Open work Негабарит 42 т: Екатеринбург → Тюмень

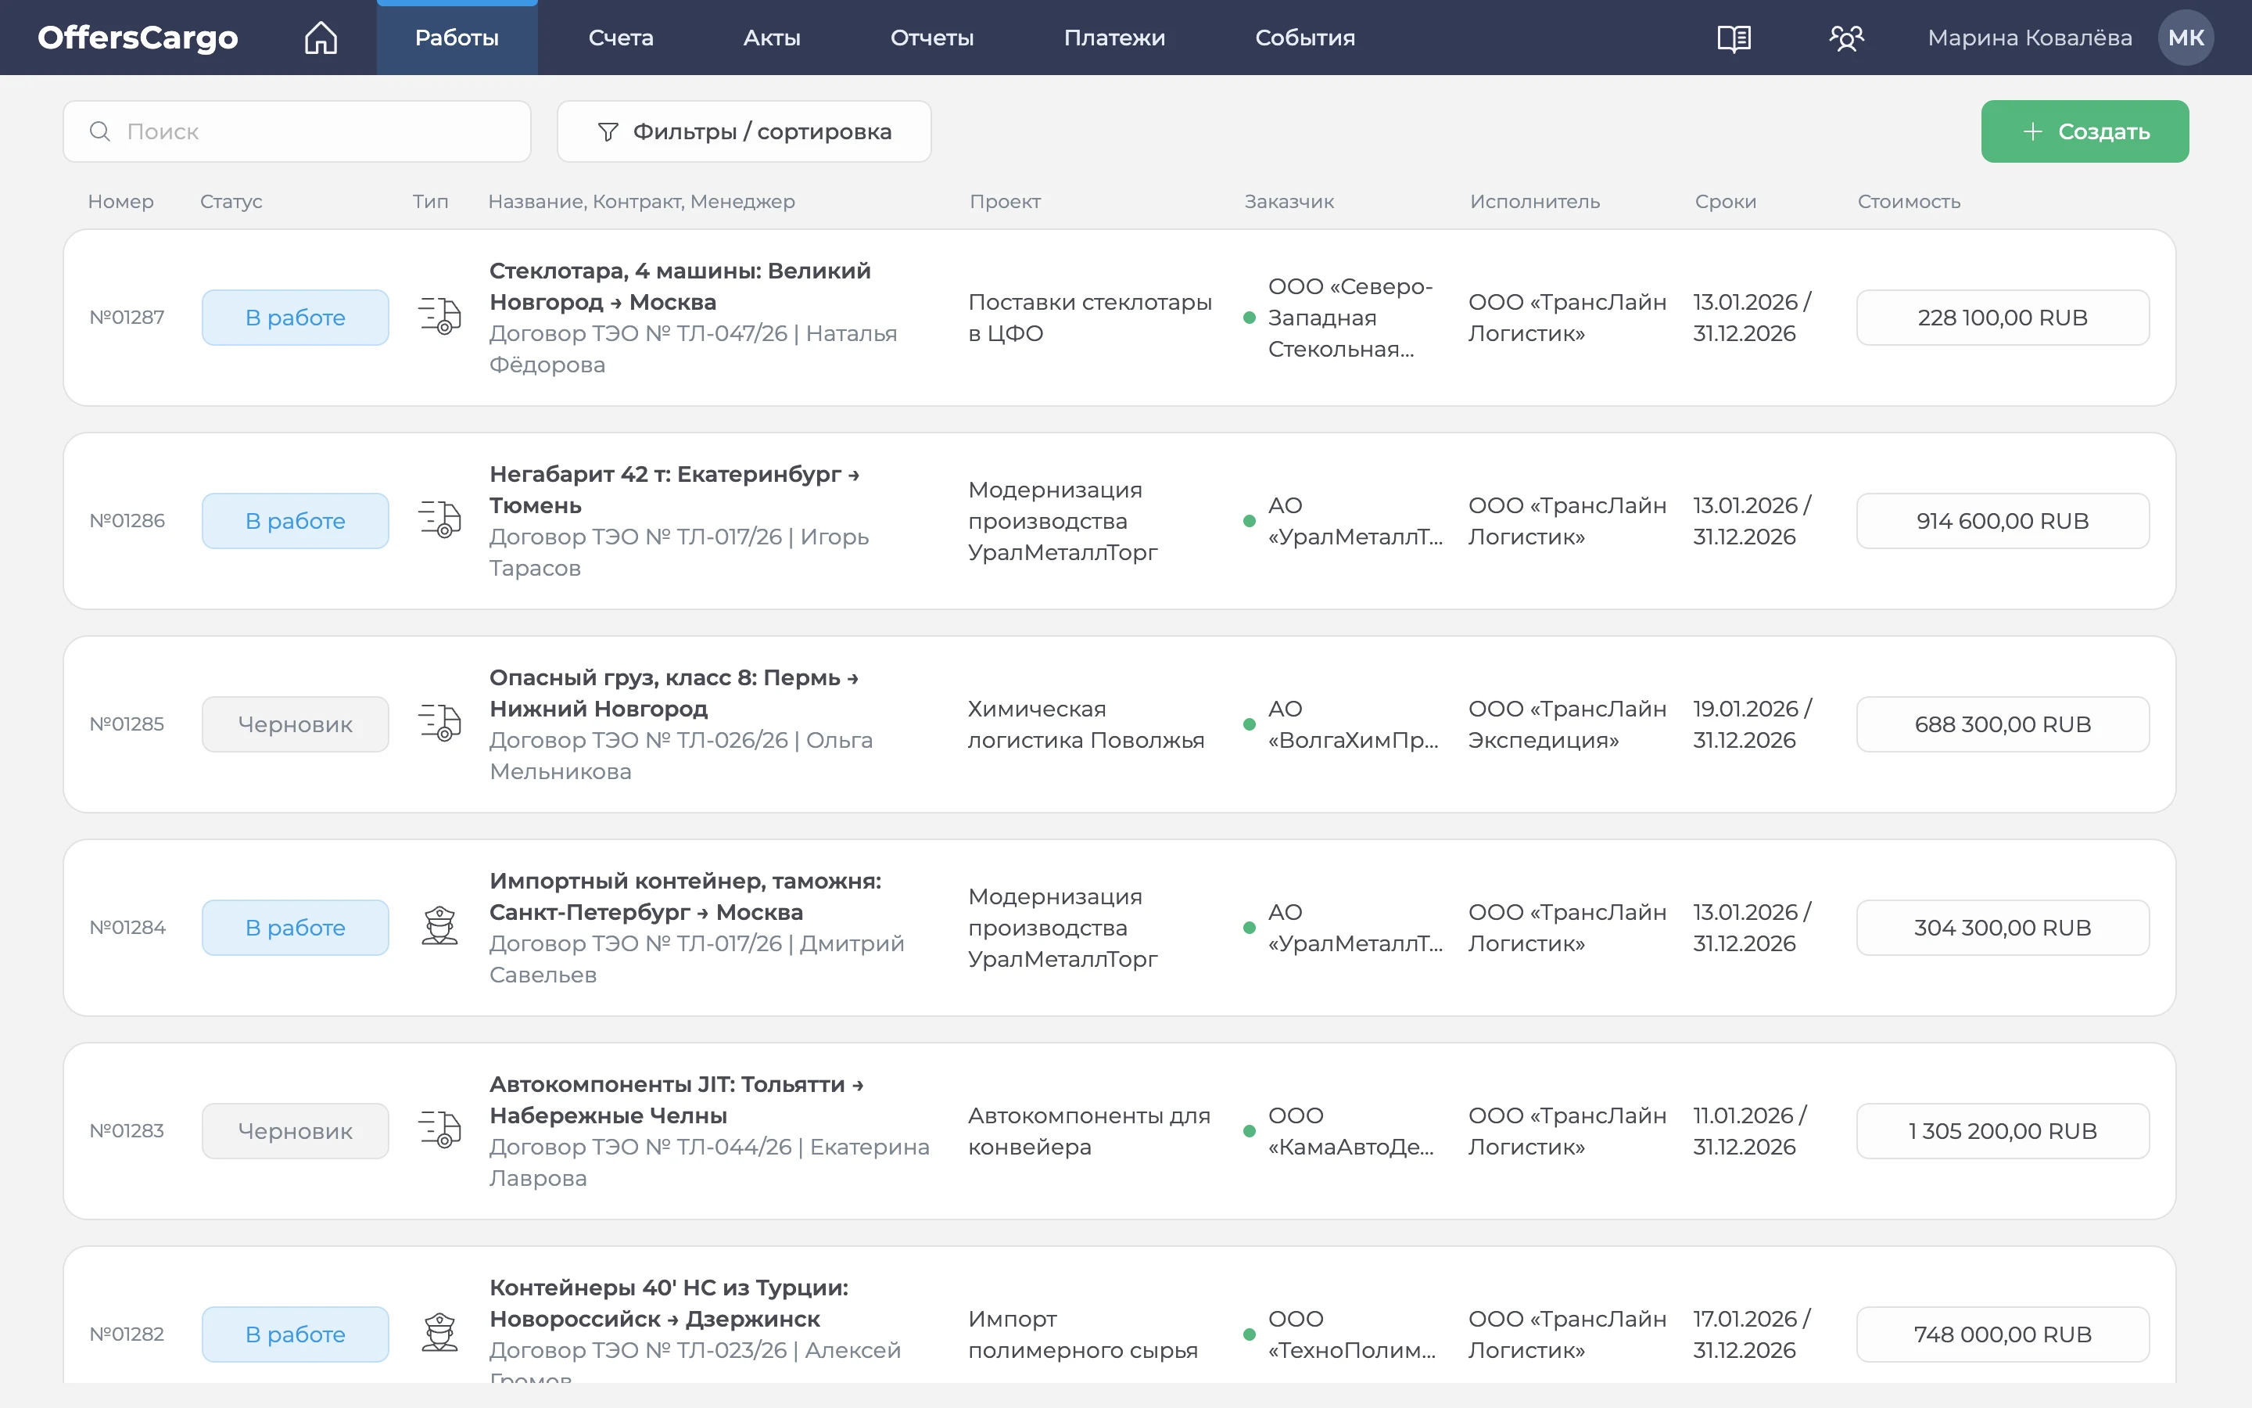click(x=674, y=490)
